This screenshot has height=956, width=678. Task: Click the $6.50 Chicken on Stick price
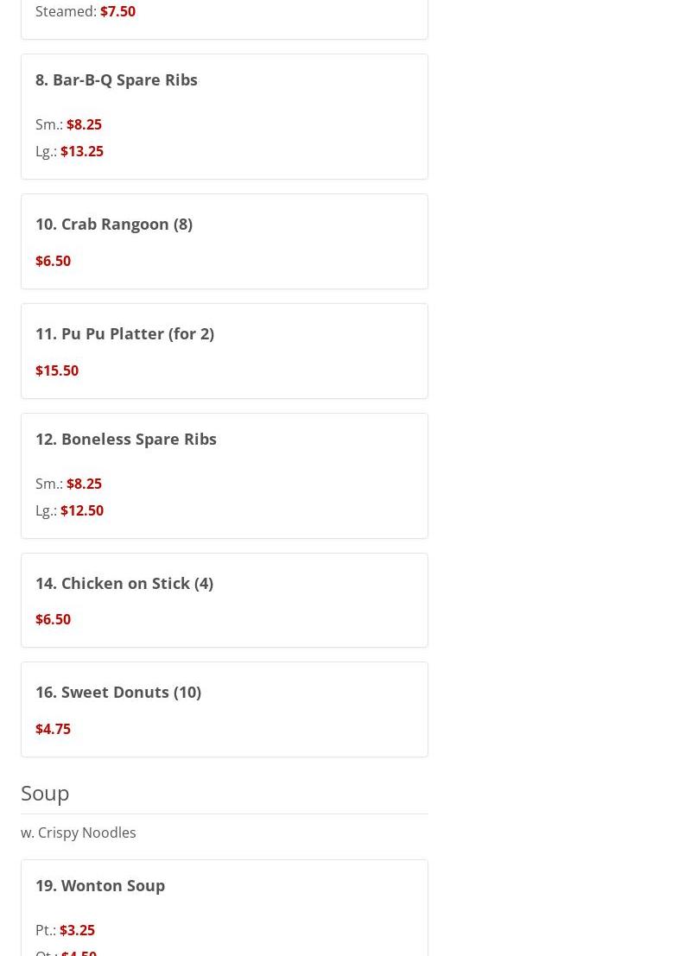53,619
